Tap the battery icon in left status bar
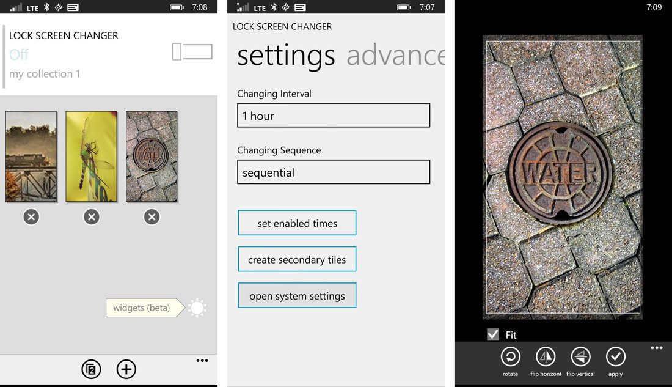Image resolution: width=672 pixels, height=387 pixels. coord(177,7)
